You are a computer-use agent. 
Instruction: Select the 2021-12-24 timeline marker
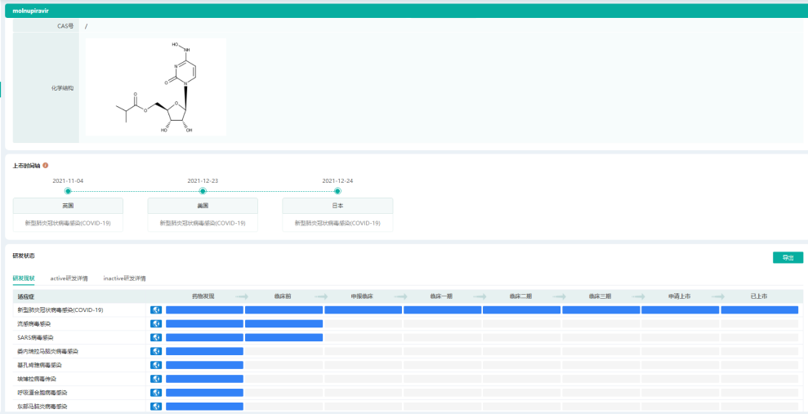pos(337,191)
